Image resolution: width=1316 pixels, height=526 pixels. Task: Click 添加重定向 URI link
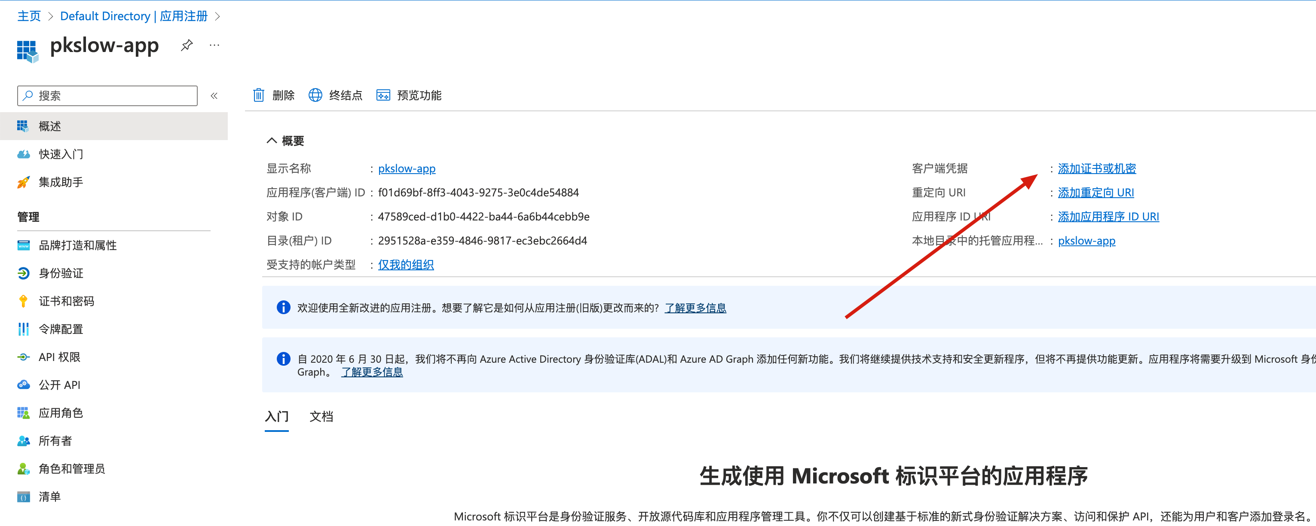point(1096,193)
